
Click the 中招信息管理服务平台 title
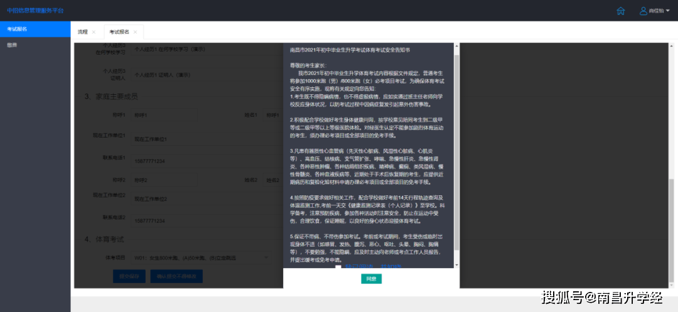[35, 11]
